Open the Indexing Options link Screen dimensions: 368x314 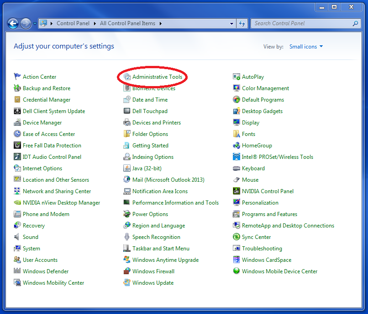tap(153, 157)
